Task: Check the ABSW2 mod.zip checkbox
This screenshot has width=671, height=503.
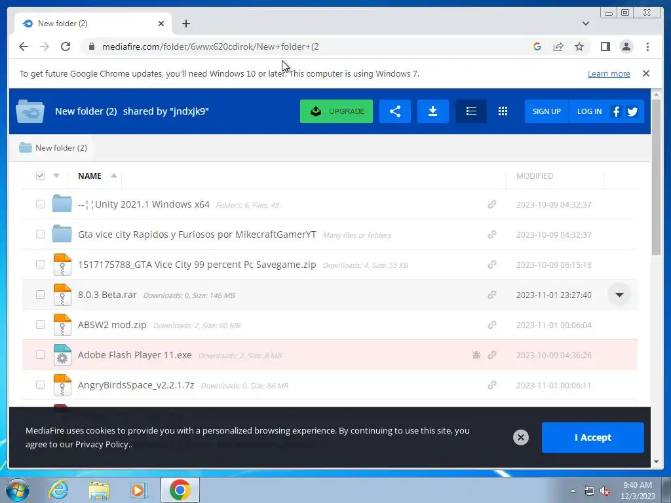Action: coord(40,324)
